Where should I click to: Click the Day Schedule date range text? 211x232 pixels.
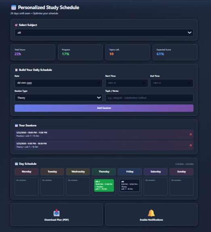[184, 164]
